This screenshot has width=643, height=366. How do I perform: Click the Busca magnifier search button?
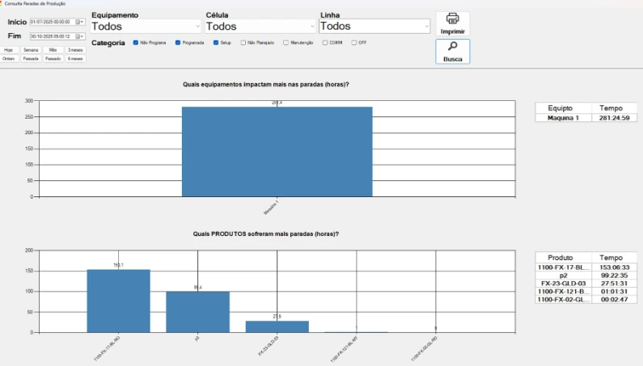point(452,51)
